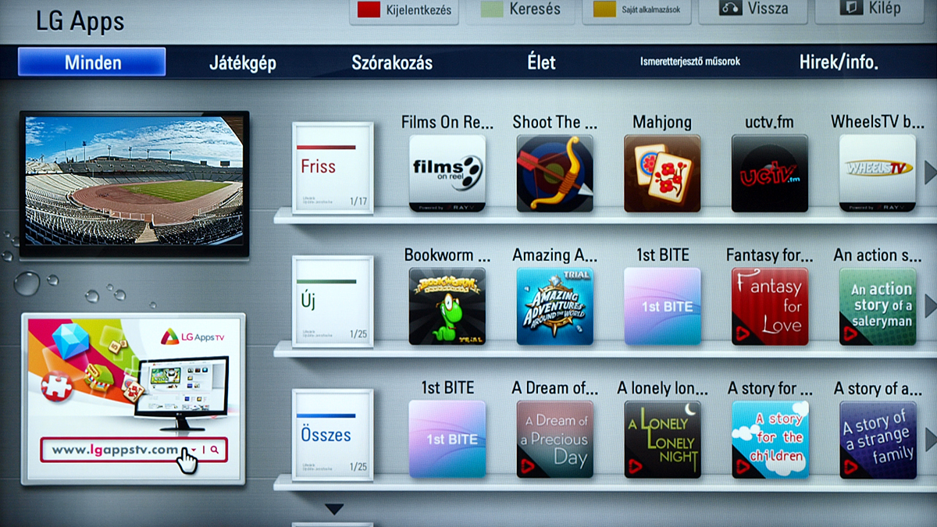Image resolution: width=937 pixels, height=527 pixels.
Task: Click the uctv.fm title text
Action: [x=770, y=123]
